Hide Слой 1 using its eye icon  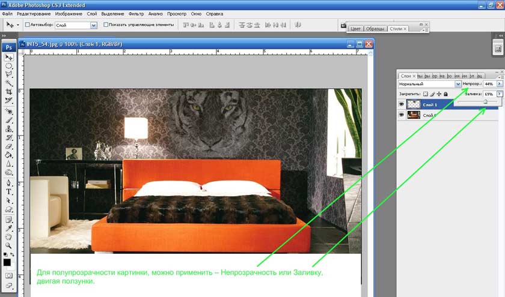click(x=402, y=104)
